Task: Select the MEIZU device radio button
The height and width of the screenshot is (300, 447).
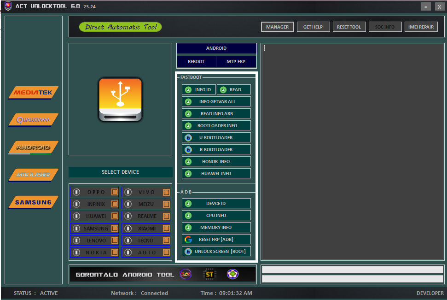Action: [x=128, y=204]
